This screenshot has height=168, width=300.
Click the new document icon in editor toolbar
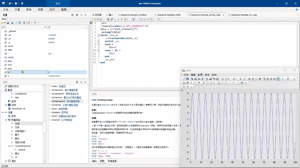(92, 19)
